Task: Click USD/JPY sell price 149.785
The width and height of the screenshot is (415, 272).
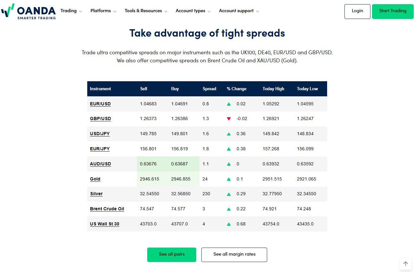Action: click(x=148, y=134)
